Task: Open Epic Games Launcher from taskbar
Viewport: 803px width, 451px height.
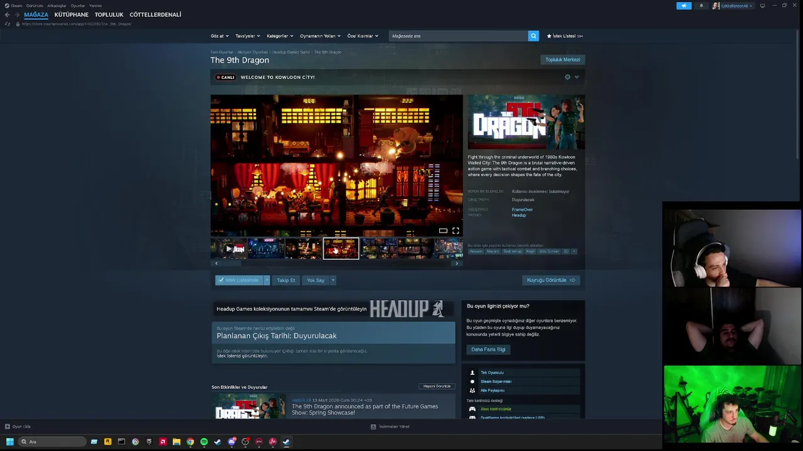Action: click(149, 442)
